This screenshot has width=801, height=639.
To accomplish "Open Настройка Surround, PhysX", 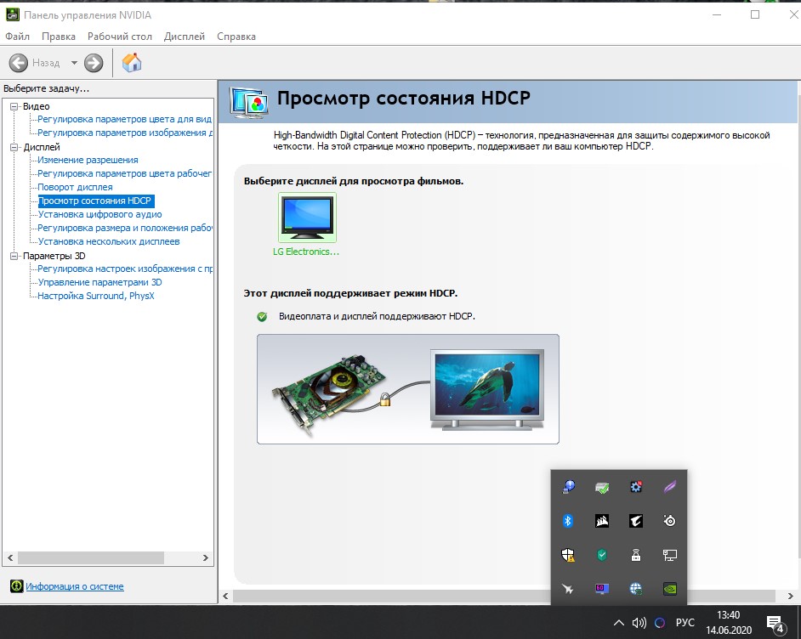I will click(96, 296).
